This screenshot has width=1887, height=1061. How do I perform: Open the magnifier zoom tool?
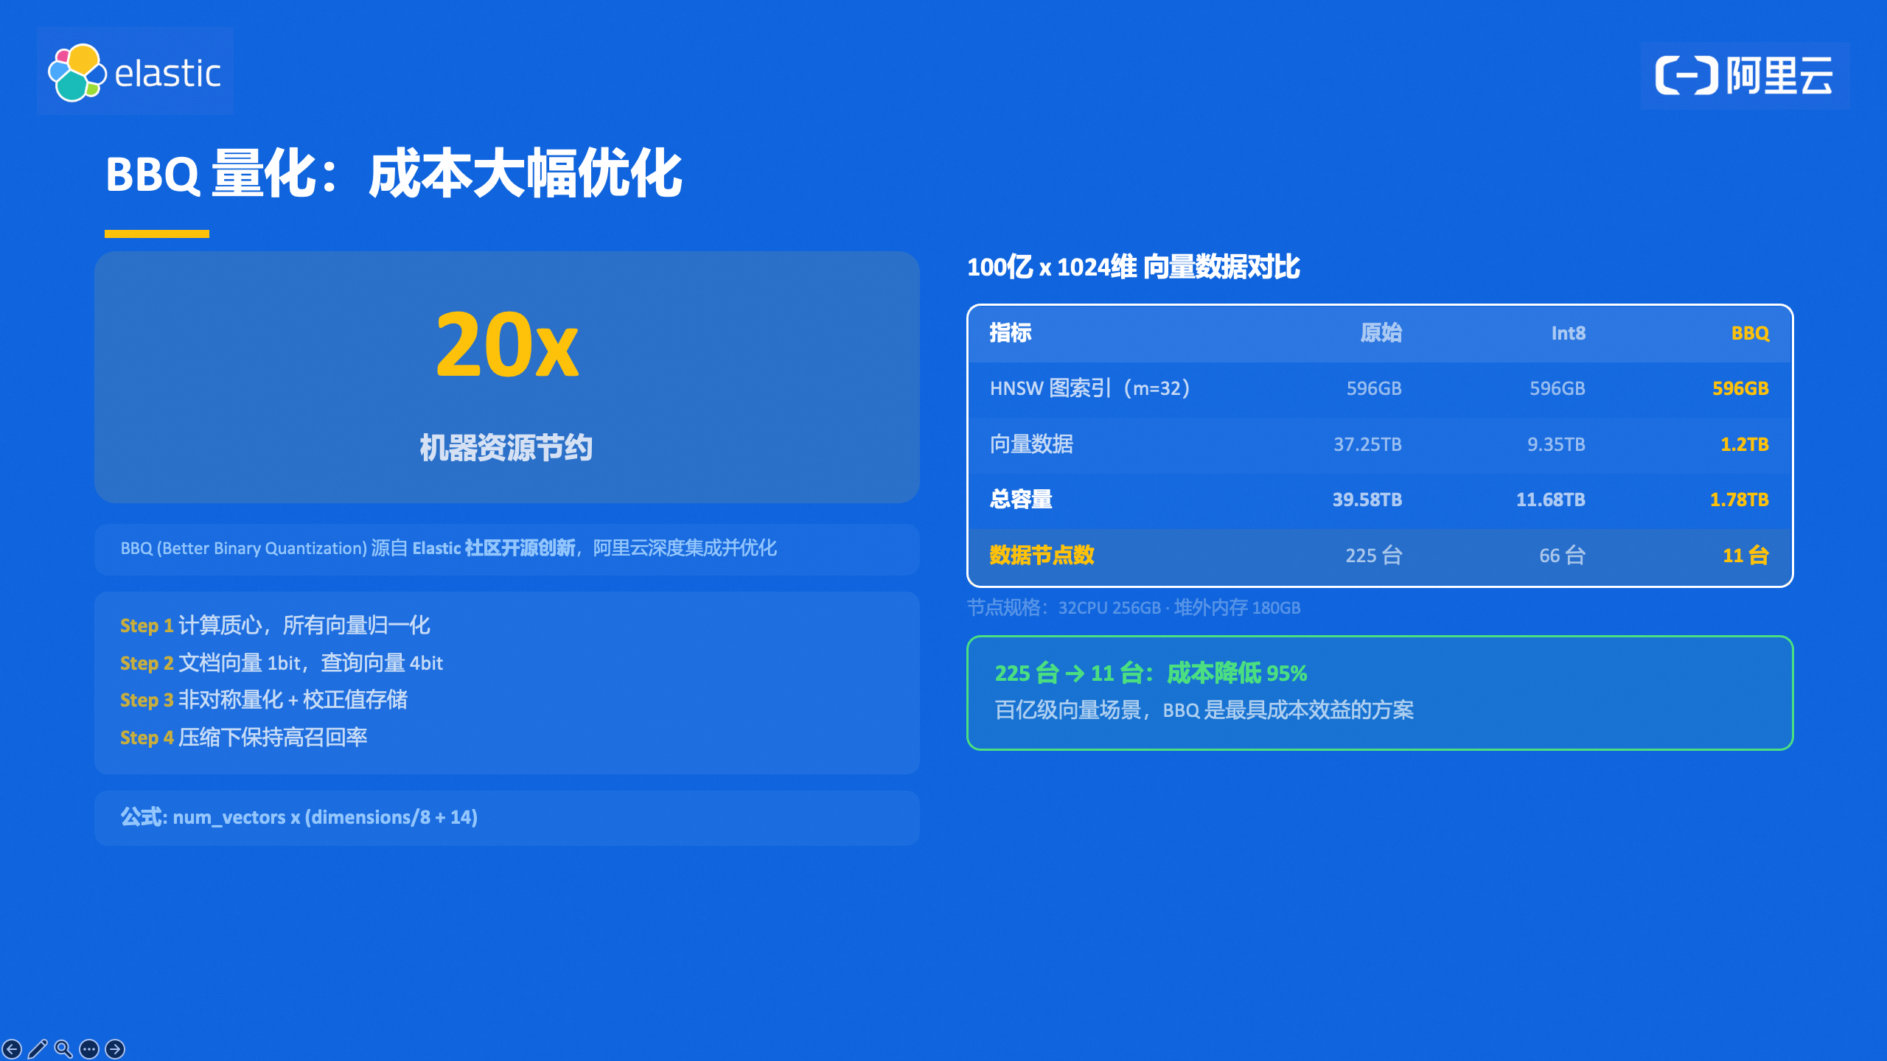[63, 1048]
